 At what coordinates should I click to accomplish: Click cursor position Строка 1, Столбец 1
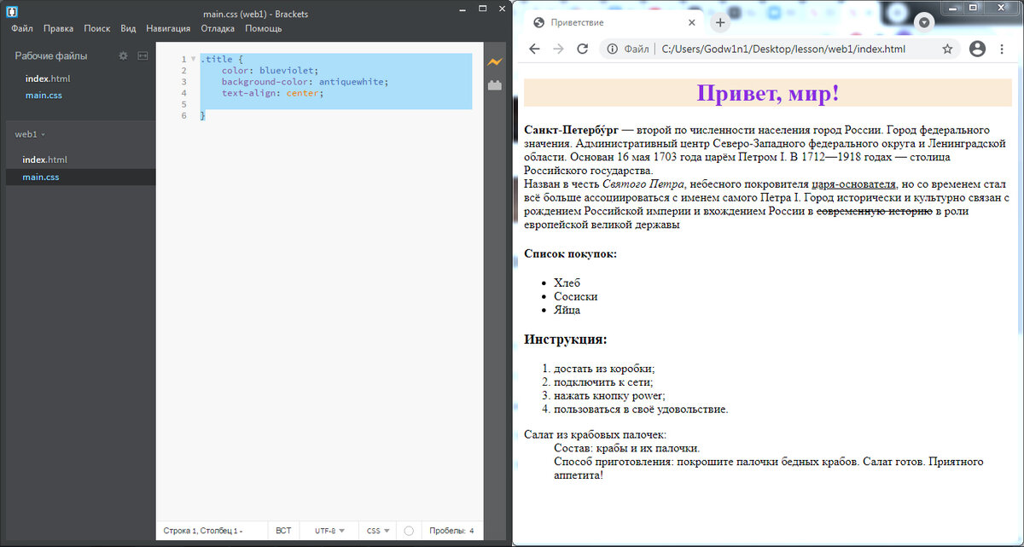pos(203,531)
